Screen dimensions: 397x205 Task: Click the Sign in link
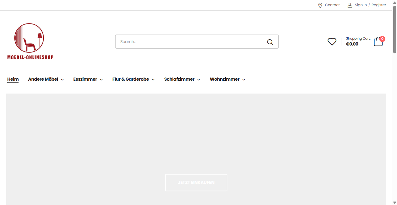[x=361, y=5]
